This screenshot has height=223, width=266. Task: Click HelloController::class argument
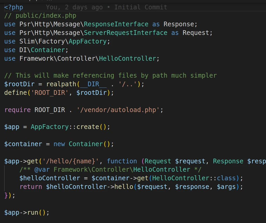pos(194,178)
